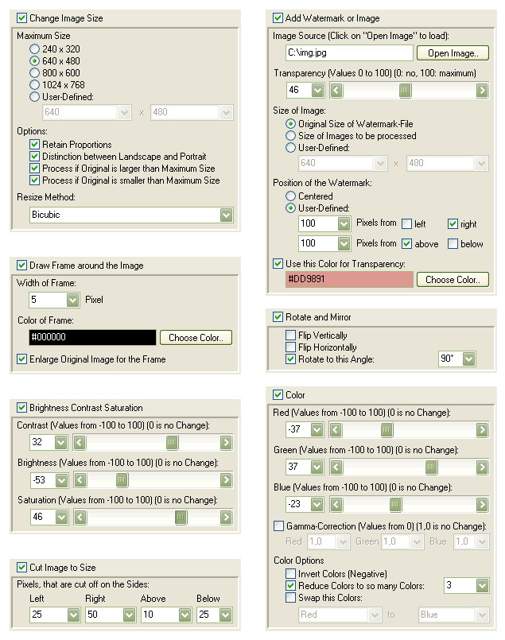Viewport: 505px width, 640px height.
Task: Check Invert Colors (Negative)
Action: pos(290,573)
